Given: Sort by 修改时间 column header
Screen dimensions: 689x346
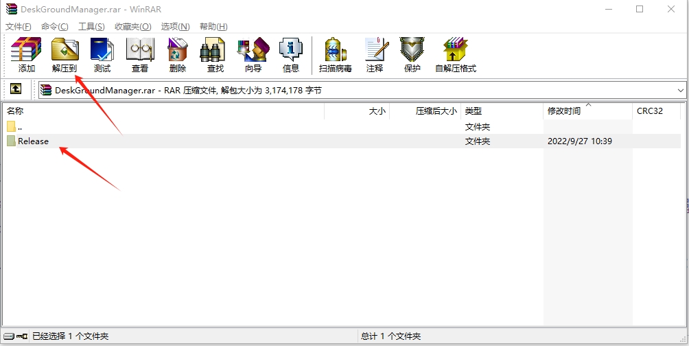Looking at the screenshot, I should [x=588, y=111].
